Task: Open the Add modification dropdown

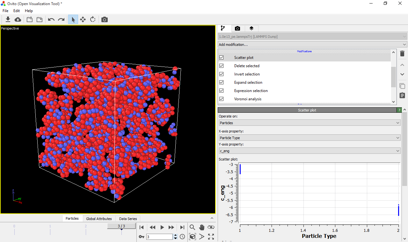Action: [312, 45]
